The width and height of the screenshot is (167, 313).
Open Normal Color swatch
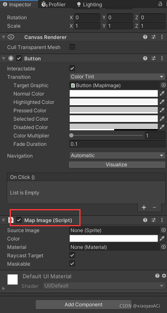(114, 93)
